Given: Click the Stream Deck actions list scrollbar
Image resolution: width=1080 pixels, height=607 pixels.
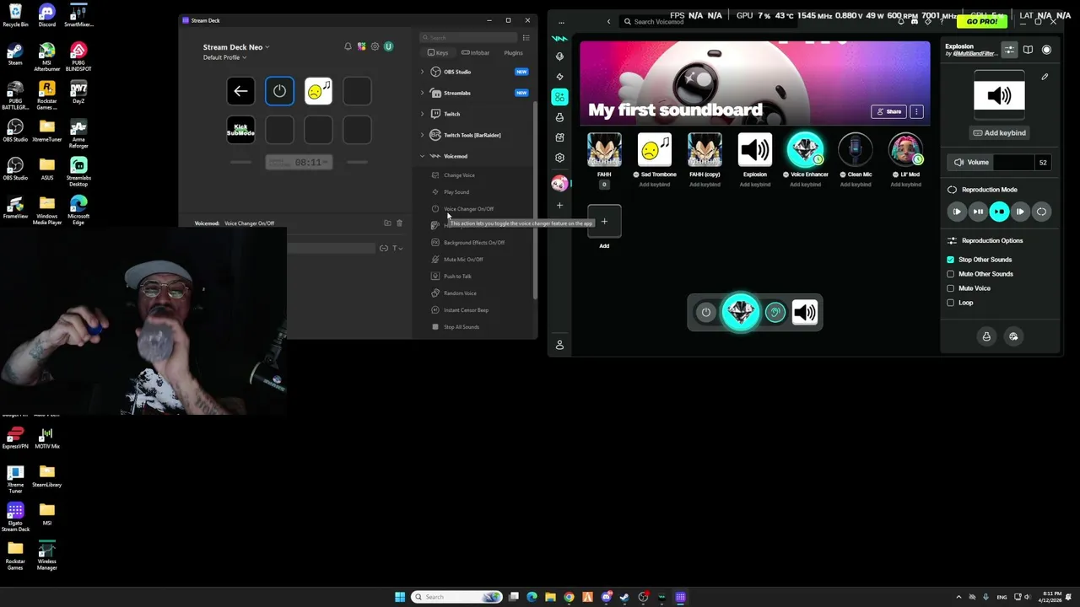Looking at the screenshot, I should (535, 201).
